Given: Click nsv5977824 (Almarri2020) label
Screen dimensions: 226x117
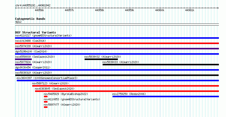Looking at the screenshot, I should tap(34, 62).
